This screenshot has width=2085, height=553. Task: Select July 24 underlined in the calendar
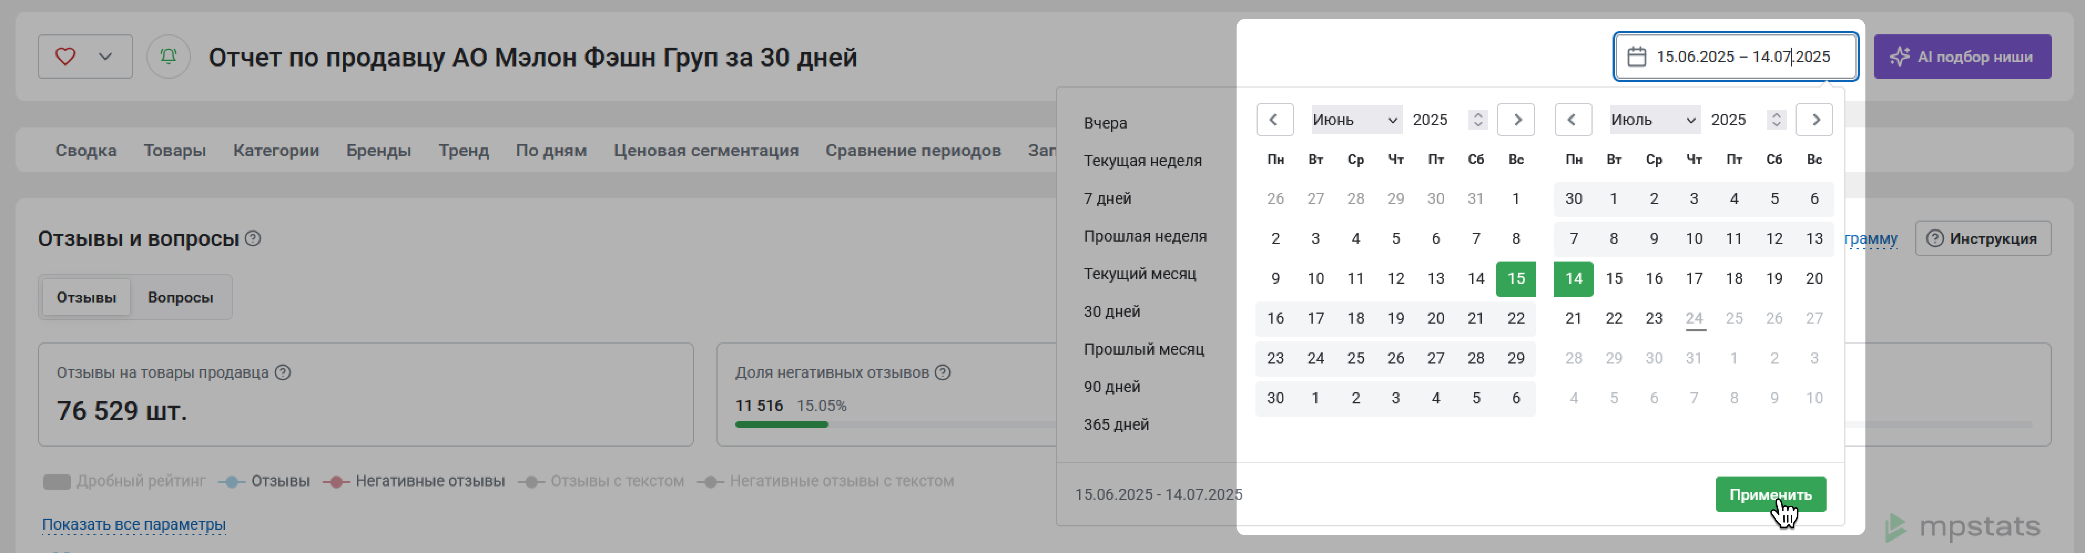click(1694, 318)
